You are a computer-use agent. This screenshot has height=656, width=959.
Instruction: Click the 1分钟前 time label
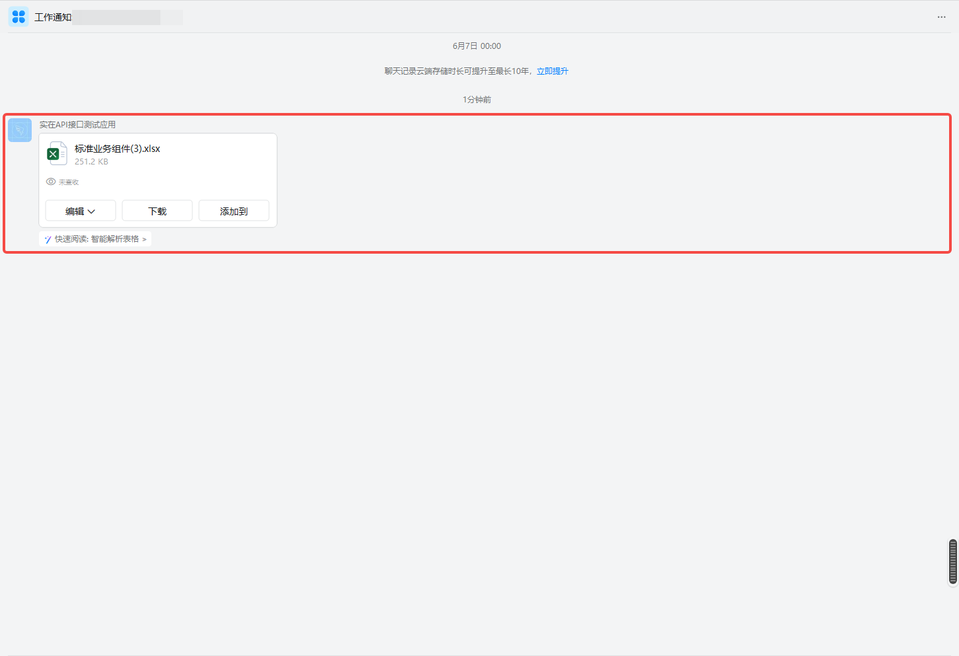pyautogui.click(x=477, y=100)
